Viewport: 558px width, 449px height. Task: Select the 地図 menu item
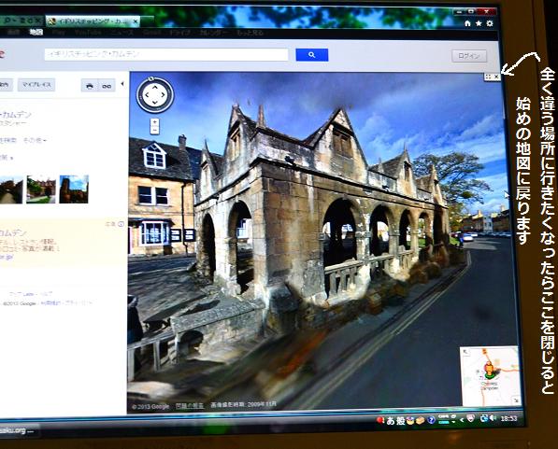point(36,33)
